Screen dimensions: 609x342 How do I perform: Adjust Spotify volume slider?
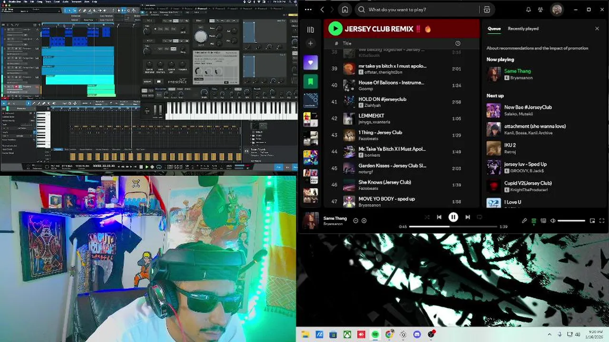click(x=571, y=220)
